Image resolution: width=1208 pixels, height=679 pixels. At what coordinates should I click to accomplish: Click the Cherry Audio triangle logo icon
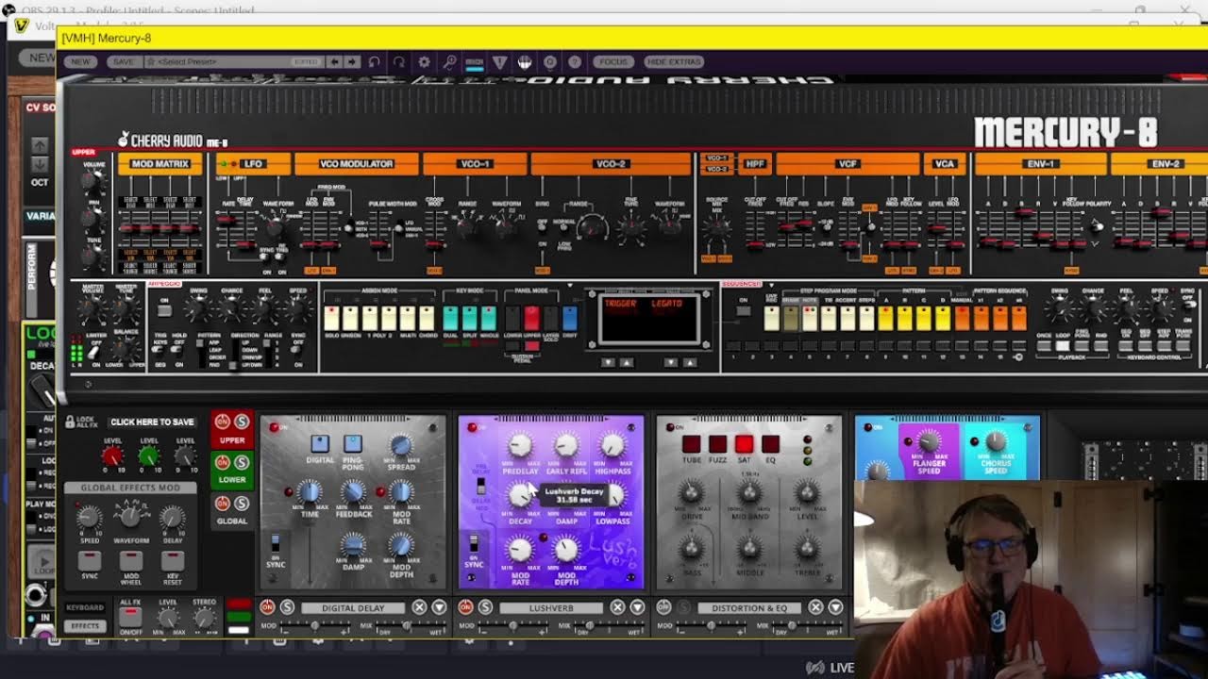pos(500,62)
